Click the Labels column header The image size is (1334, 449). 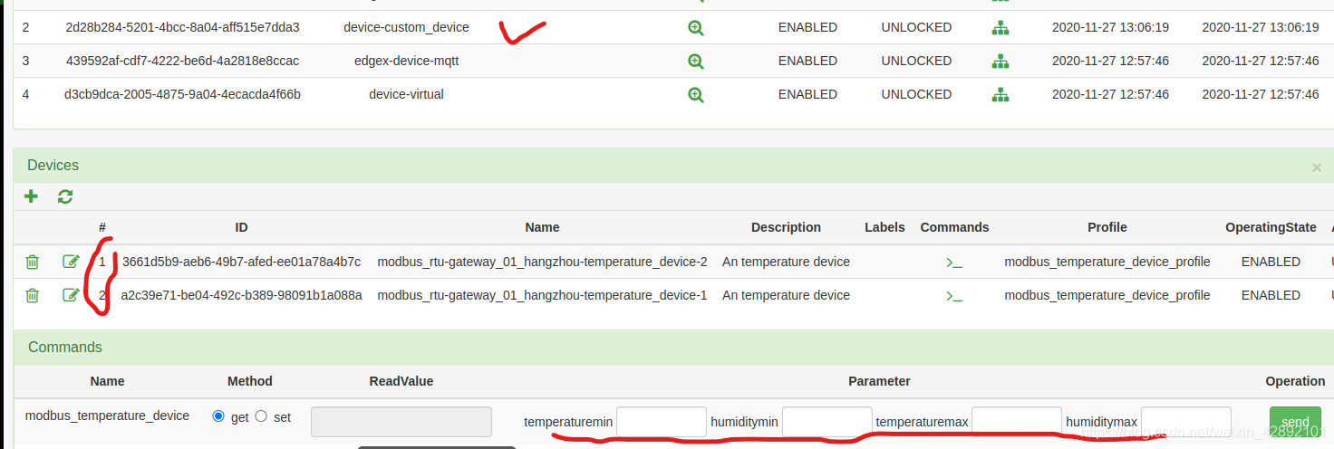[884, 227]
